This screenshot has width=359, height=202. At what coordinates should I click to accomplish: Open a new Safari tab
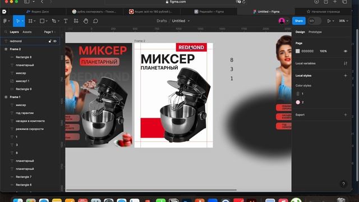[335, 2]
